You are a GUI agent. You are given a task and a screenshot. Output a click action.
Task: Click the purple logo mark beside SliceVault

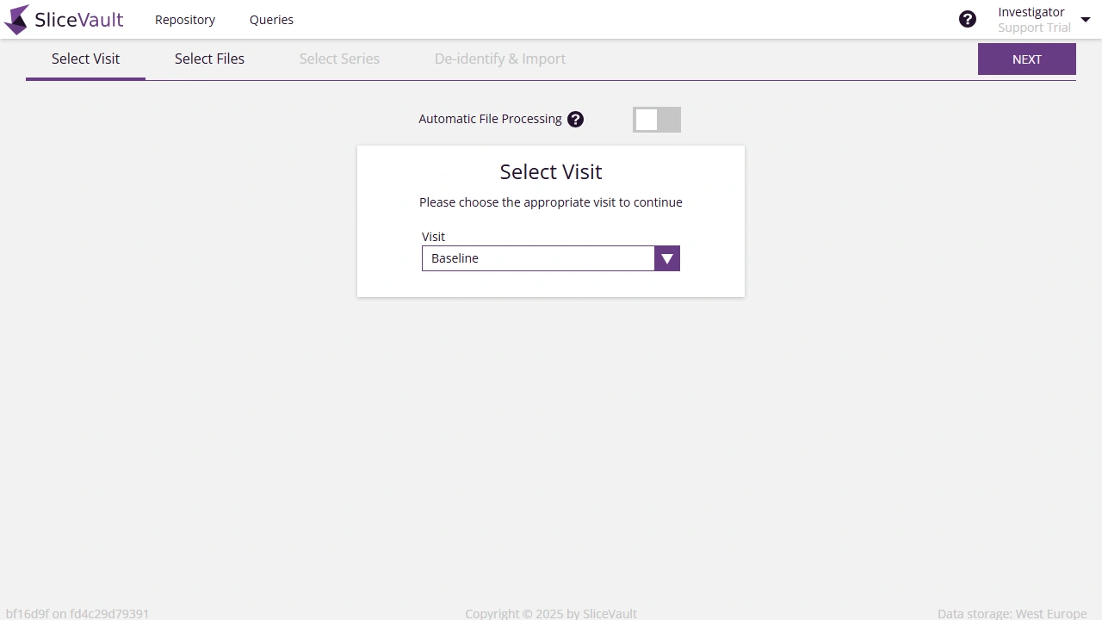tap(15, 19)
